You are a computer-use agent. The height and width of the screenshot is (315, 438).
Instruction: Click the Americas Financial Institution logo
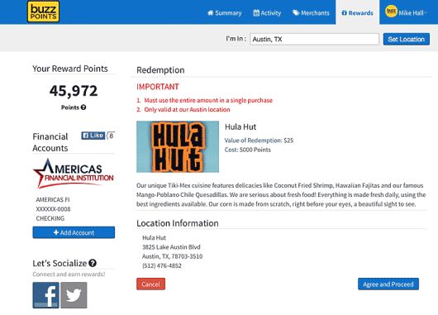pos(74,174)
